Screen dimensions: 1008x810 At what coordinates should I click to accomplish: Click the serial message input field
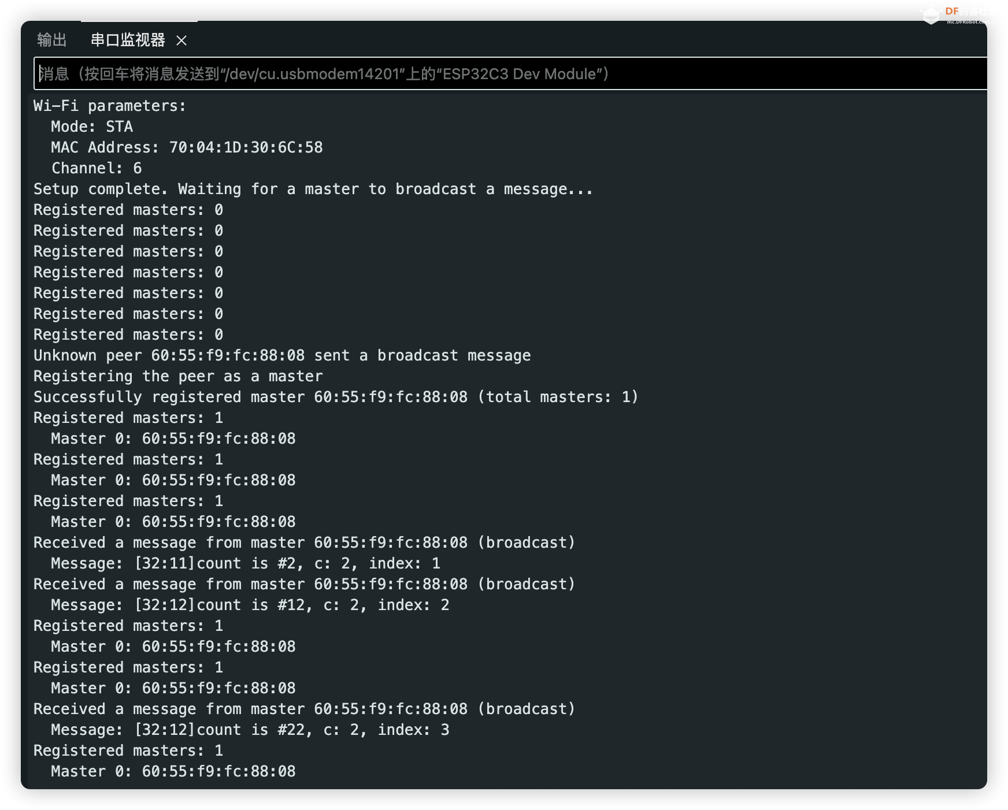point(509,74)
